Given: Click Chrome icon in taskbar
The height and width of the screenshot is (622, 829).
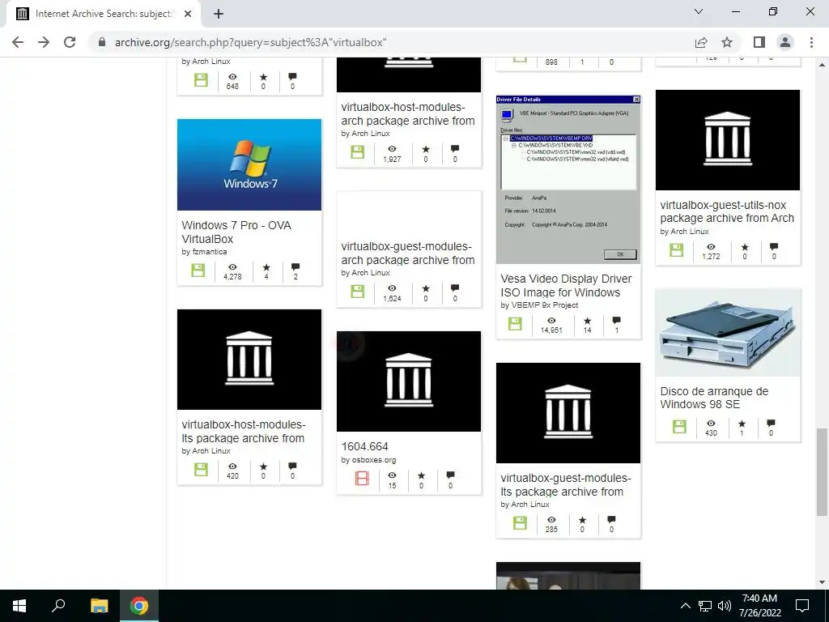Looking at the screenshot, I should (139, 606).
